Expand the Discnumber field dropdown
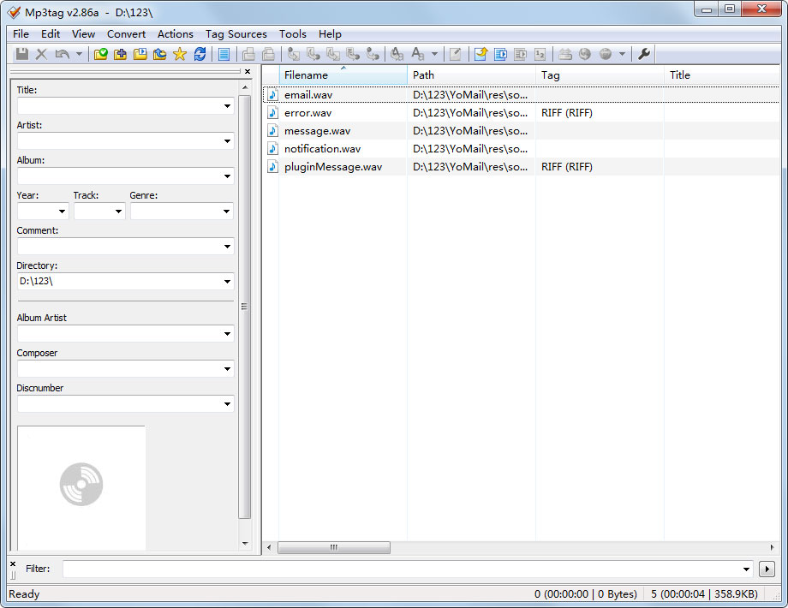The width and height of the screenshot is (788, 608). pyautogui.click(x=227, y=404)
